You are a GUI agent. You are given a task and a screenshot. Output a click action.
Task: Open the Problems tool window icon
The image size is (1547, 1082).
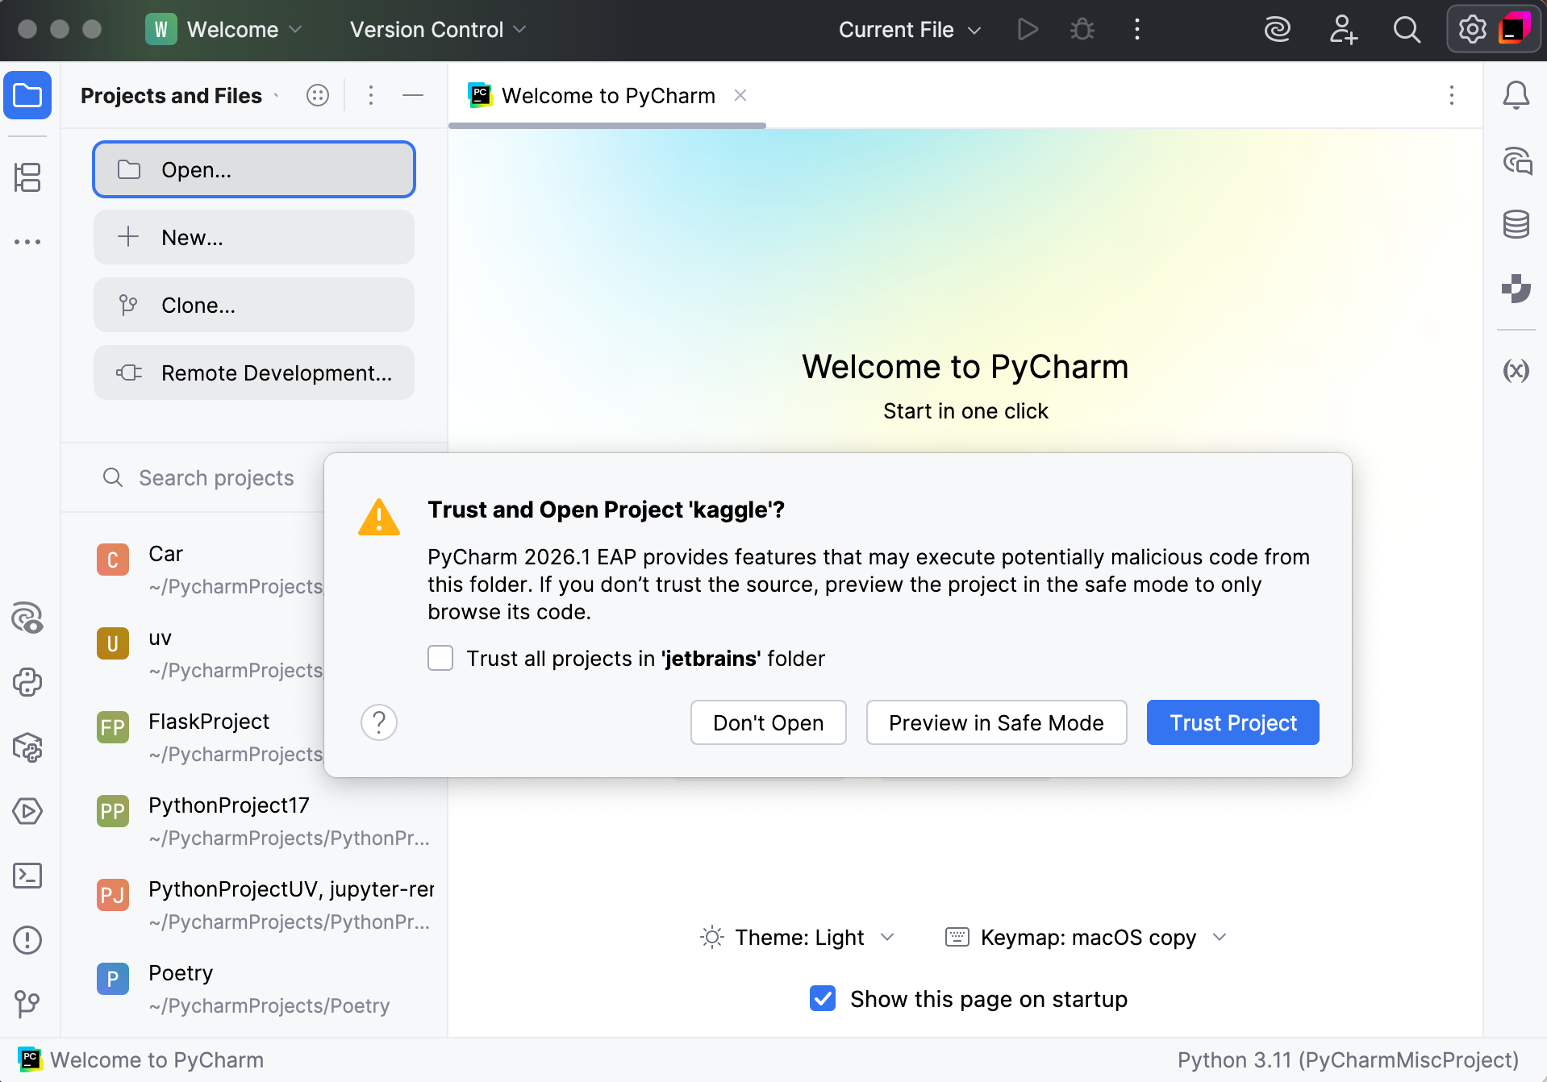coord(27,940)
